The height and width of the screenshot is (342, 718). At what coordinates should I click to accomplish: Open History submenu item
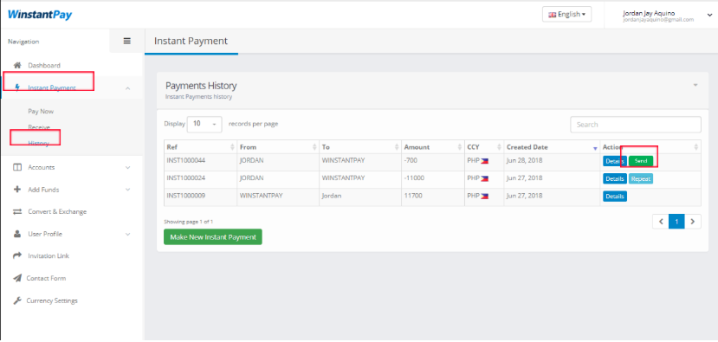38,144
